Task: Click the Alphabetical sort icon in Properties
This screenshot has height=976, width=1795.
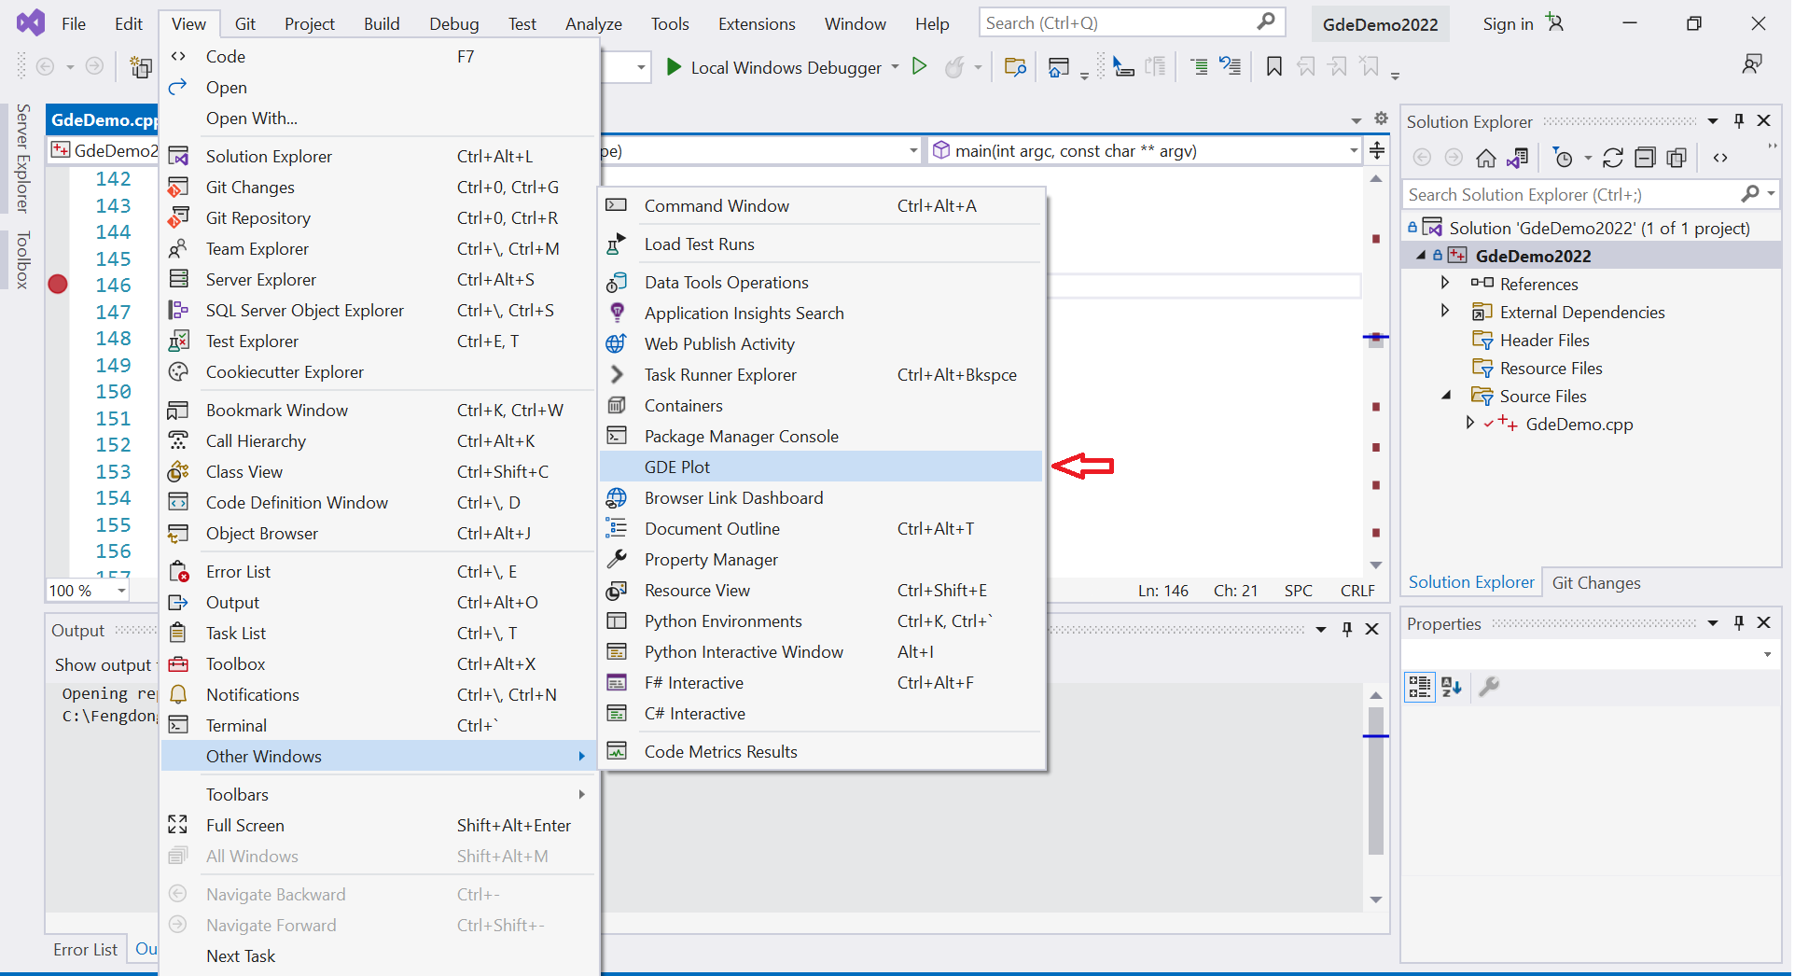Action: point(1452,687)
